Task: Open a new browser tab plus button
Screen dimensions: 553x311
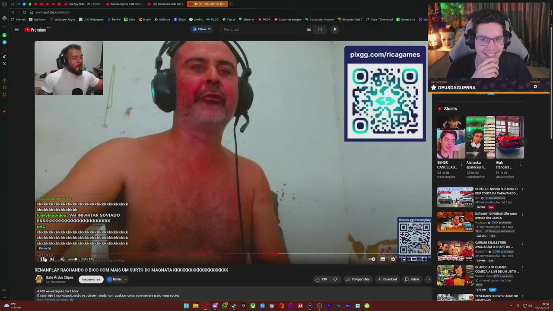Action: (x=231, y=4)
